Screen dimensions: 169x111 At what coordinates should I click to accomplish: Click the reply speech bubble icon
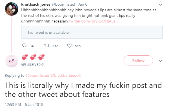(24, 46)
